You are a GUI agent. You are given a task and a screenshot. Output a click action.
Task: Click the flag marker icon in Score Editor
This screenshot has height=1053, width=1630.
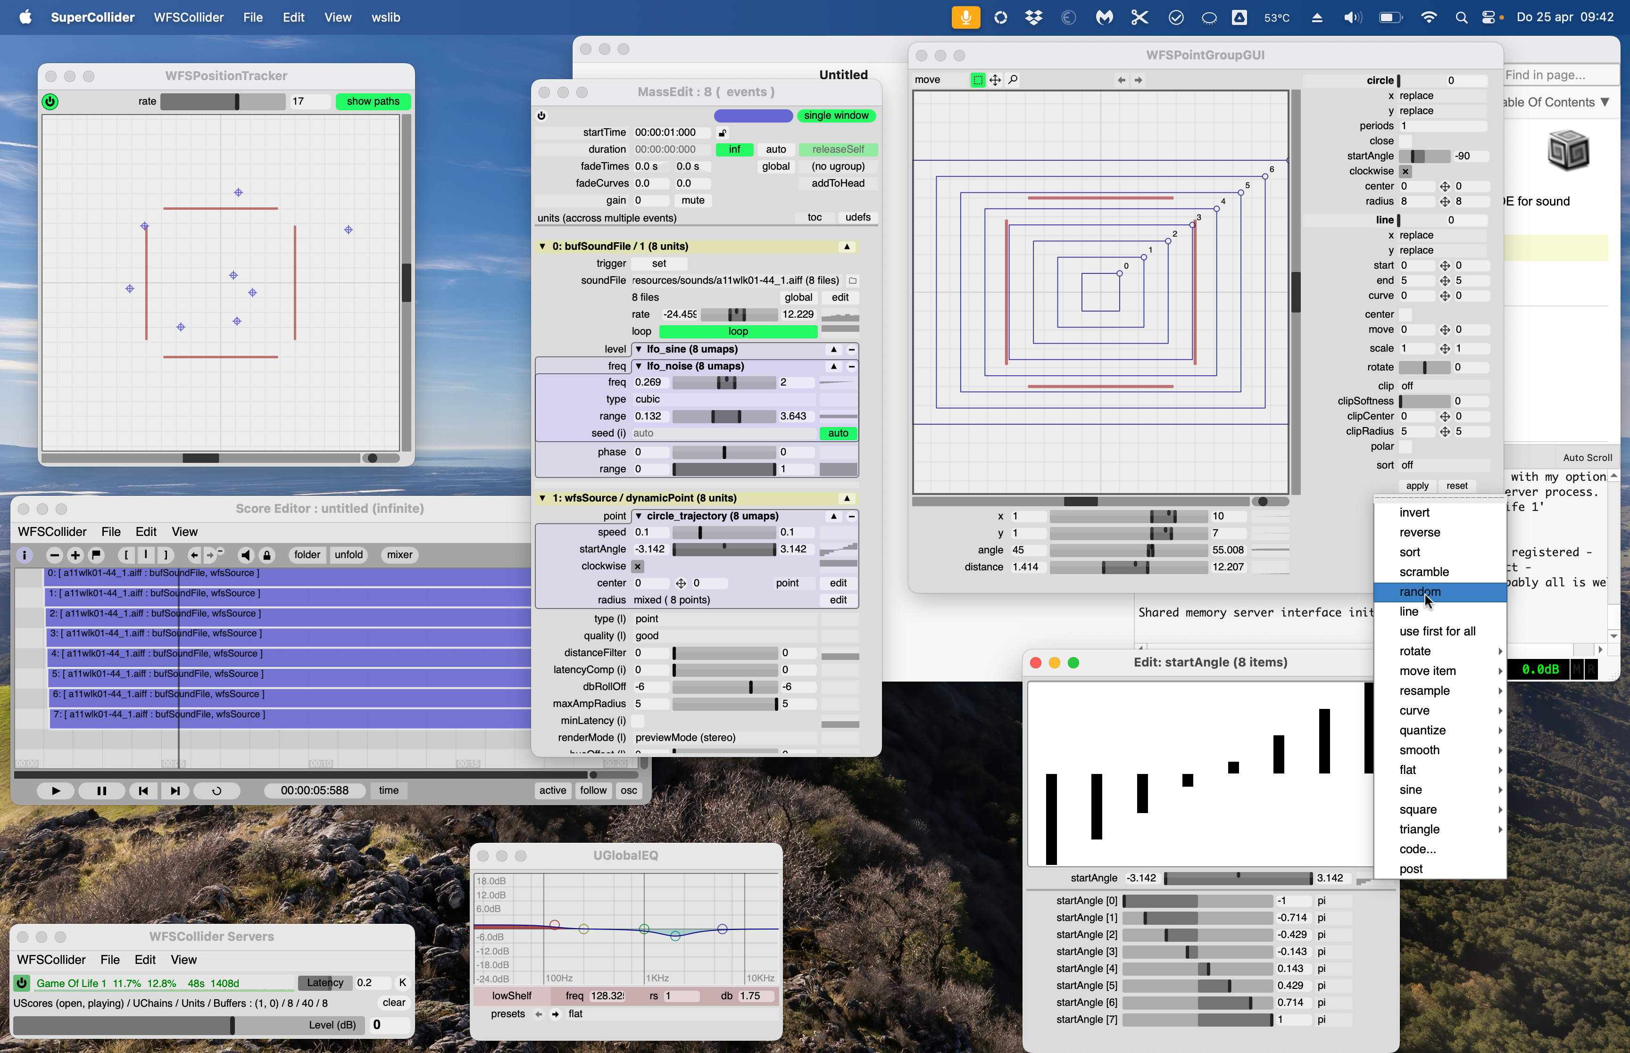pyautogui.click(x=96, y=554)
